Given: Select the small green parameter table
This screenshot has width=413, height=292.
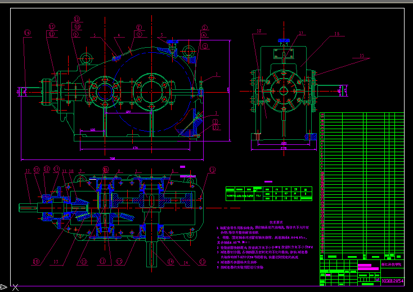Looking at the screenshot, I should pyautogui.click(x=268, y=193).
